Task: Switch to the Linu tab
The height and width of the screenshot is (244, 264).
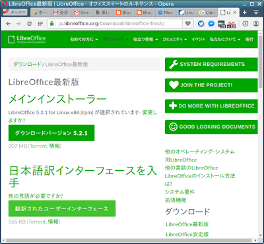Action: [186, 13]
